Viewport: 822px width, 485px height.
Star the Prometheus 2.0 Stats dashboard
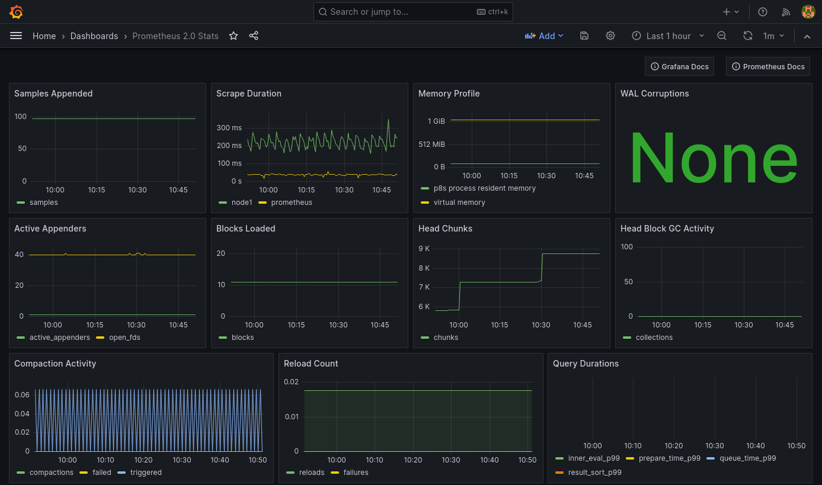coord(234,36)
